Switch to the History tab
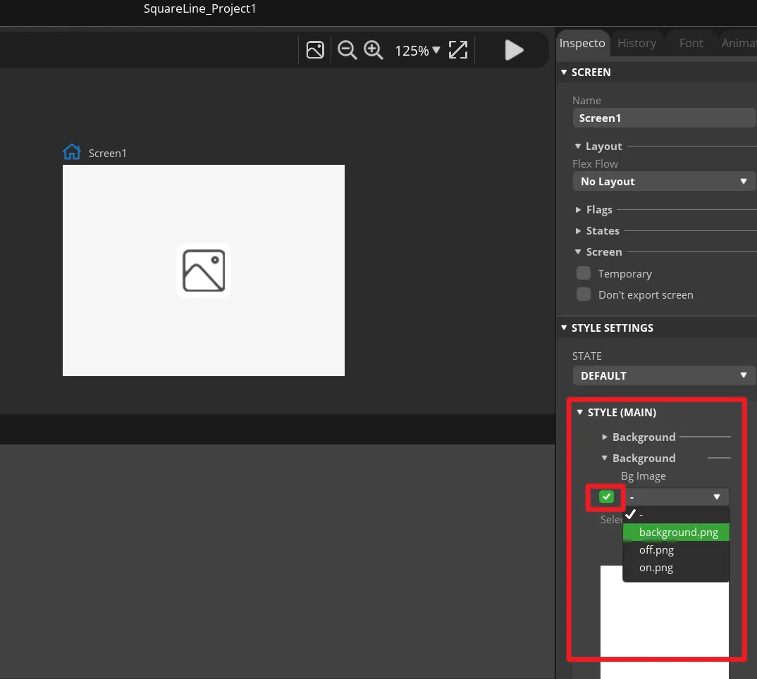Viewport: 757px width, 679px height. point(636,43)
